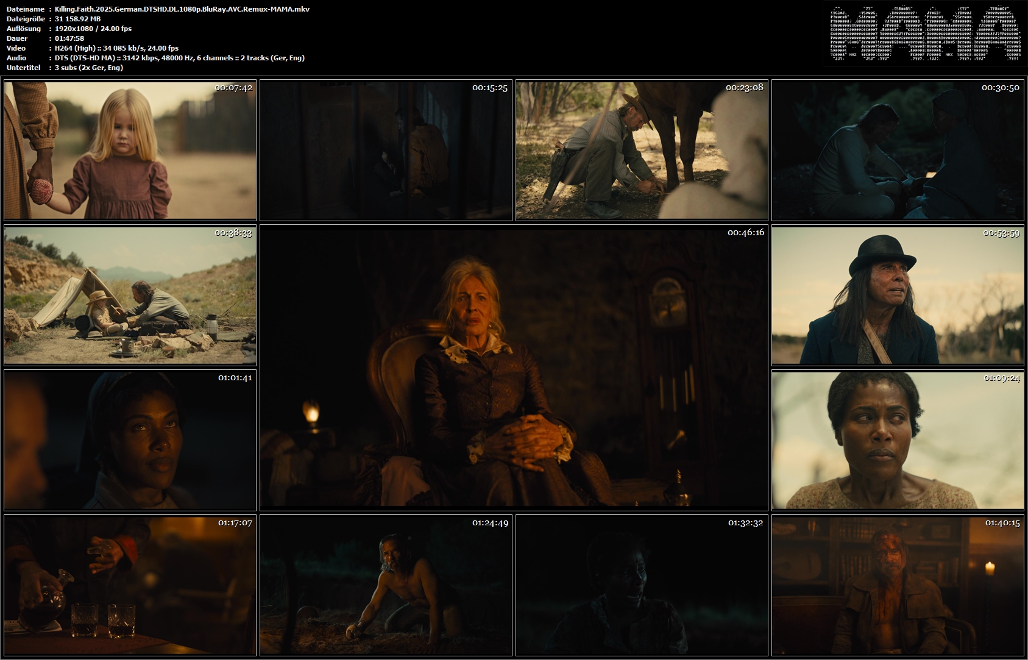Click the Auflösung label
Screen dimensions: 1028x660
[24, 29]
